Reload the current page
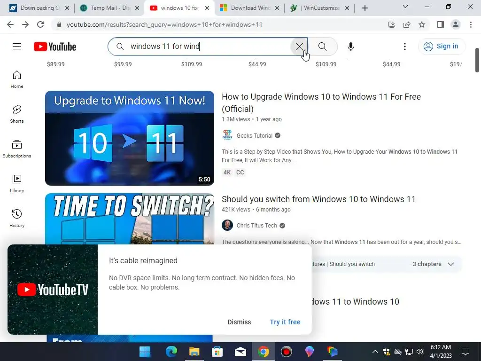Image resolution: width=481 pixels, height=361 pixels. pos(40,24)
